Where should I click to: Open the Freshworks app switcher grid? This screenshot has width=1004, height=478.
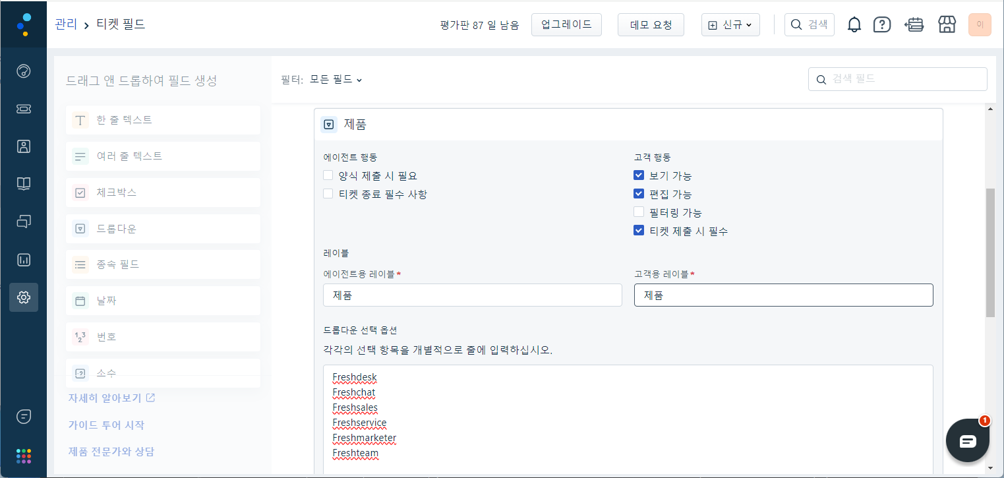pos(24,456)
